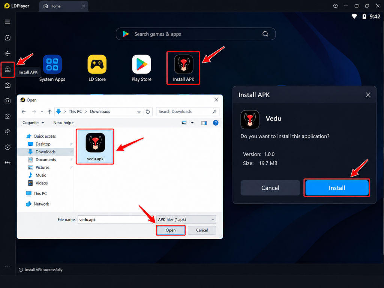Change view layout icon in Open dialog
The image size is (384, 288).
pos(184,123)
